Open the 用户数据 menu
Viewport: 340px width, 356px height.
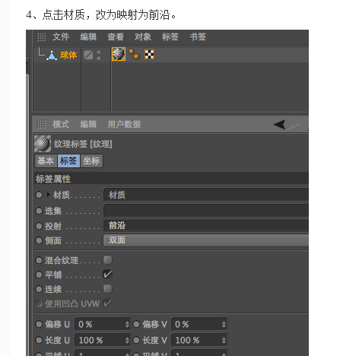tap(124, 124)
